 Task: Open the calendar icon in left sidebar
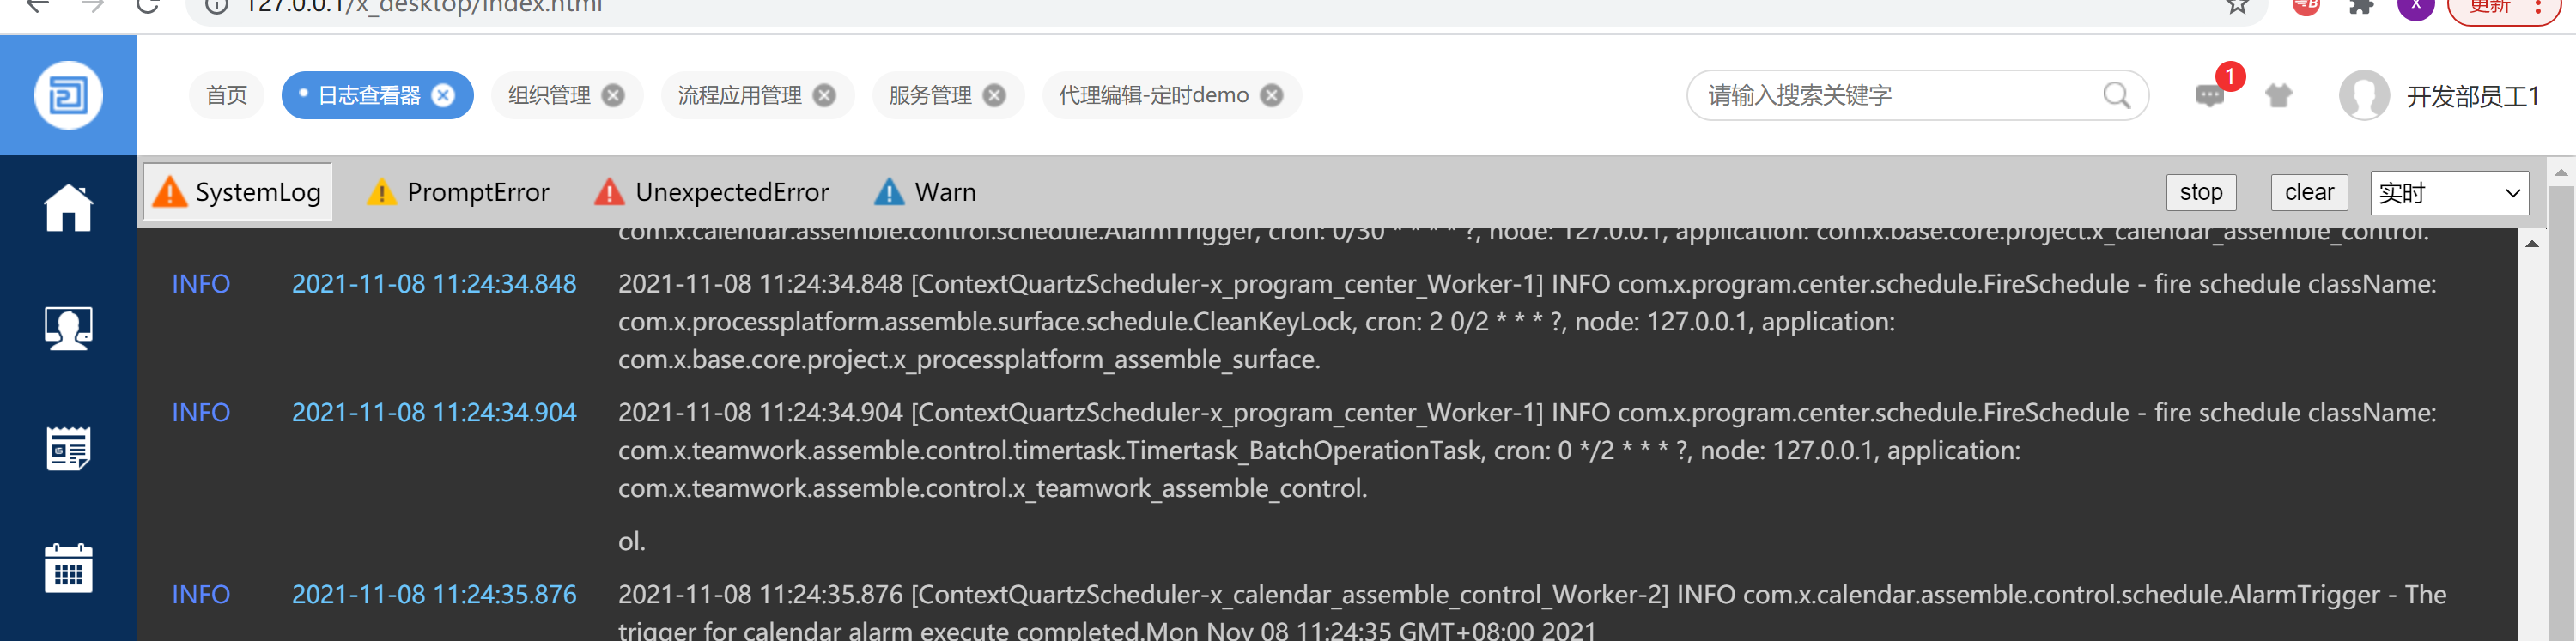pyautogui.click(x=68, y=569)
